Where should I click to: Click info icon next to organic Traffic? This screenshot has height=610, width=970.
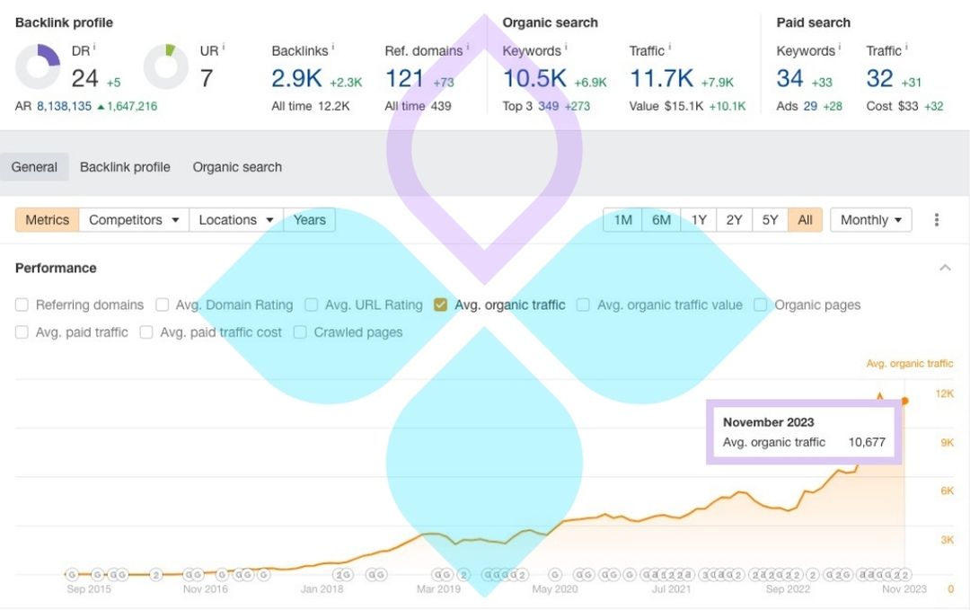(x=669, y=49)
